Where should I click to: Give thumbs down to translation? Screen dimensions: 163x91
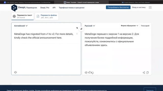tap(92, 73)
